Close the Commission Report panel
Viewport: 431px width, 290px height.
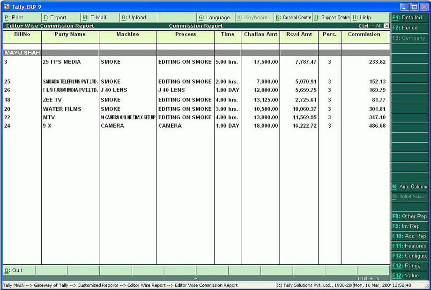pyautogui.click(x=386, y=26)
